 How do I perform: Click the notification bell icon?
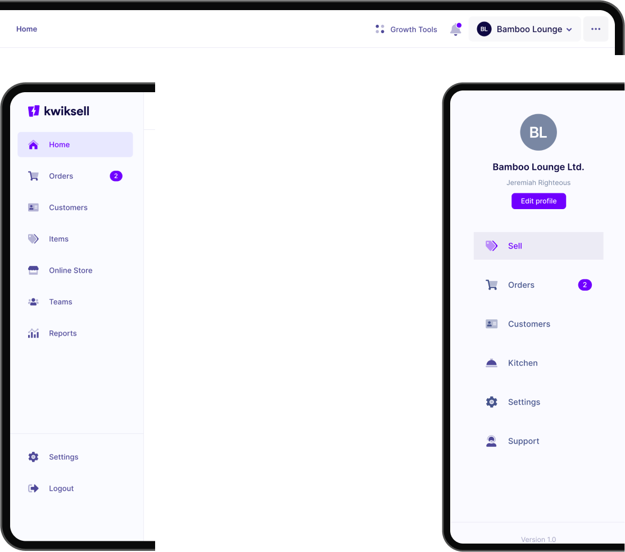(x=456, y=29)
